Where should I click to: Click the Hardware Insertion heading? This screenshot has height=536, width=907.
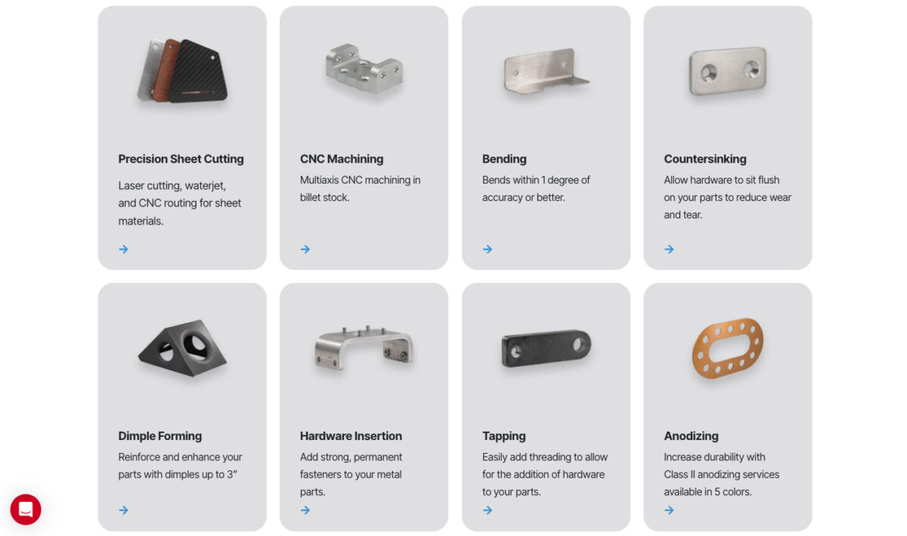[x=351, y=436]
